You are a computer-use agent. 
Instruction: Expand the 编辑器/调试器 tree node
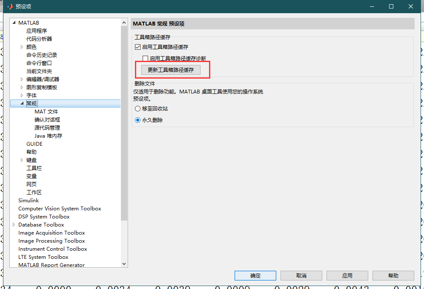pos(22,79)
